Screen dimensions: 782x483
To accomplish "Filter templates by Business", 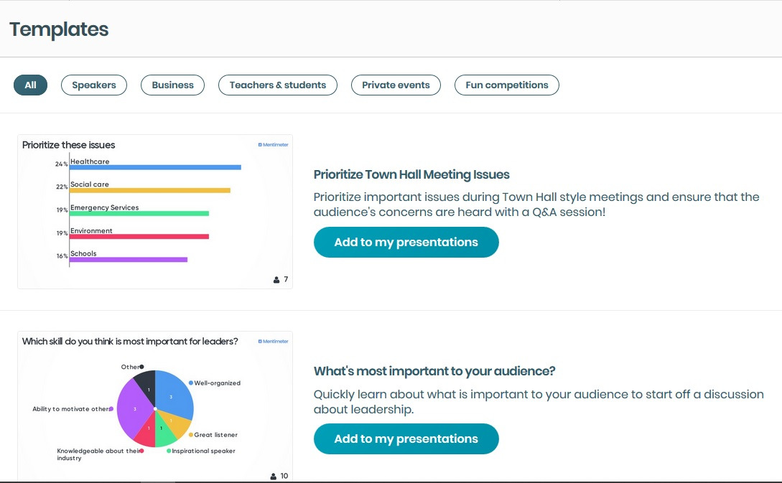I will (x=172, y=85).
